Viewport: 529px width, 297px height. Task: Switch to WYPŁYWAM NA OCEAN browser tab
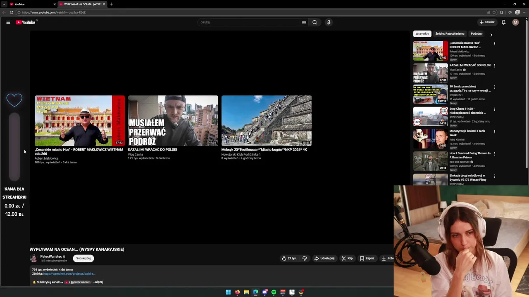tap(82, 4)
